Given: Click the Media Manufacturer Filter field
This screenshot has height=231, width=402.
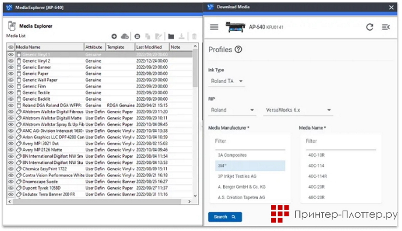Looking at the screenshot, I should tap(250, 141).
